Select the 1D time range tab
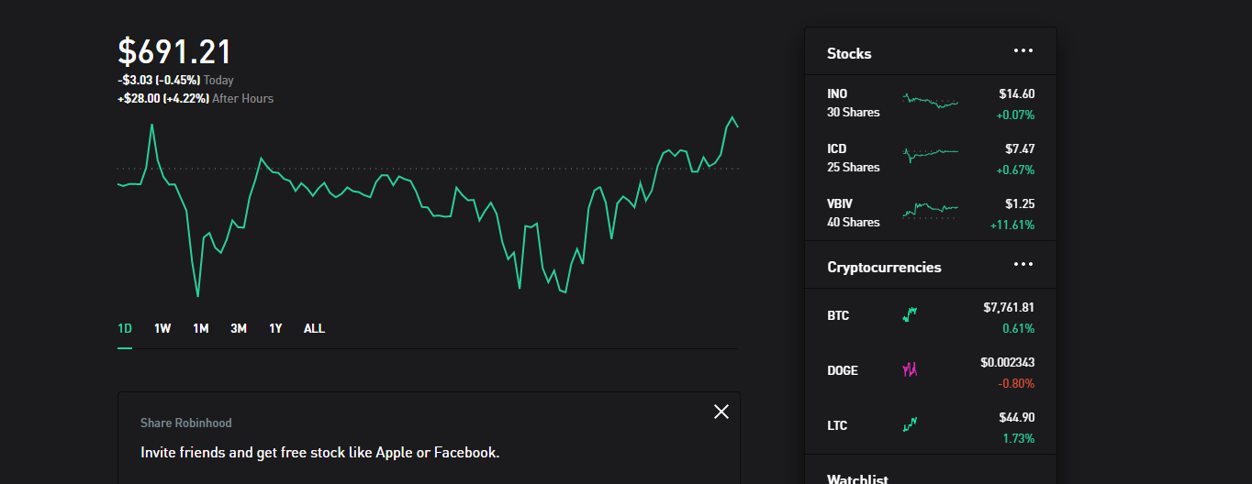The image size is (1252, 484). 125,328
